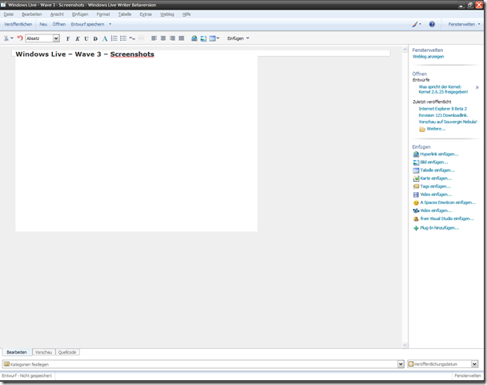Click Bild einfügen in sidebar
Viewport: 487px width, 385px height.
pos(430,162)
